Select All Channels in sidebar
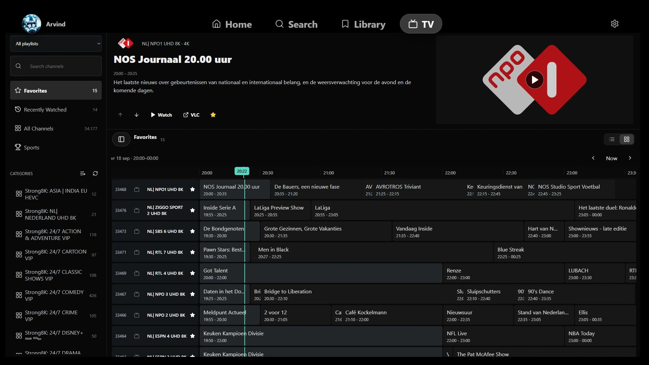This screenshot has width=649, height=365. (56, 128)
